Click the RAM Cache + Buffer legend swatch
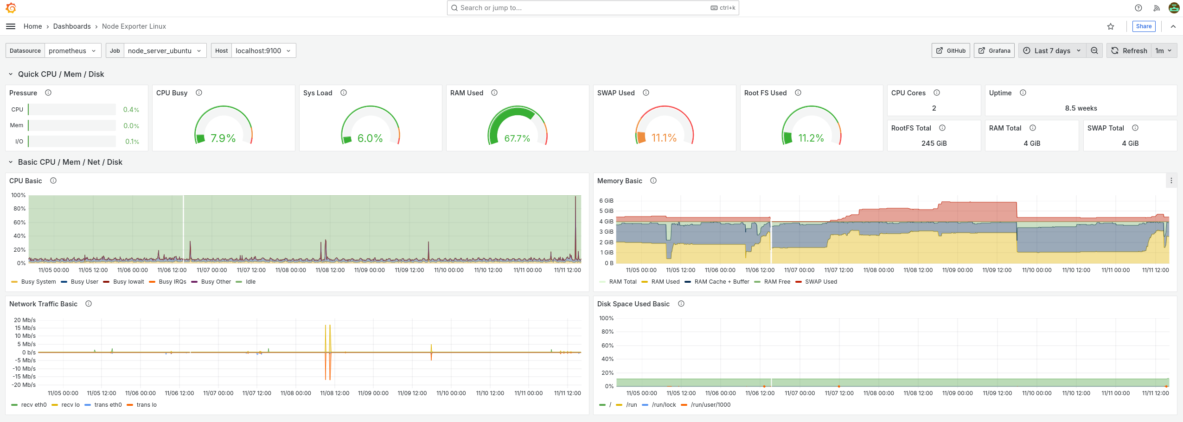Screen dimensions: 1183x422 [x=688, y=282]
